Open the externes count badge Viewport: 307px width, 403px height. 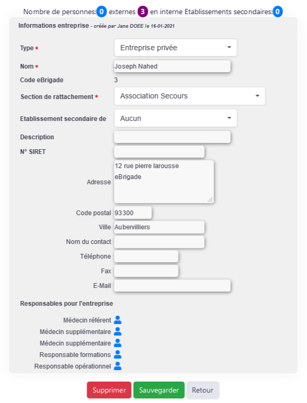102,12
